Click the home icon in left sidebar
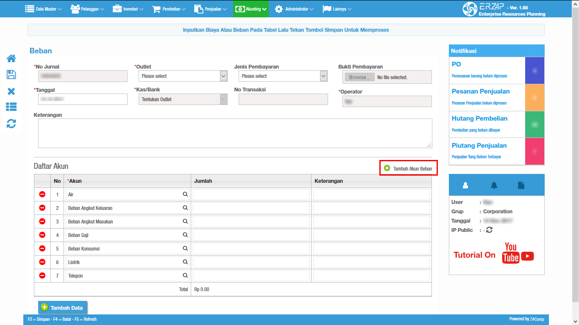Image resolution: width=579 pixels, height=325 pixels. click(x=11, y=58)
